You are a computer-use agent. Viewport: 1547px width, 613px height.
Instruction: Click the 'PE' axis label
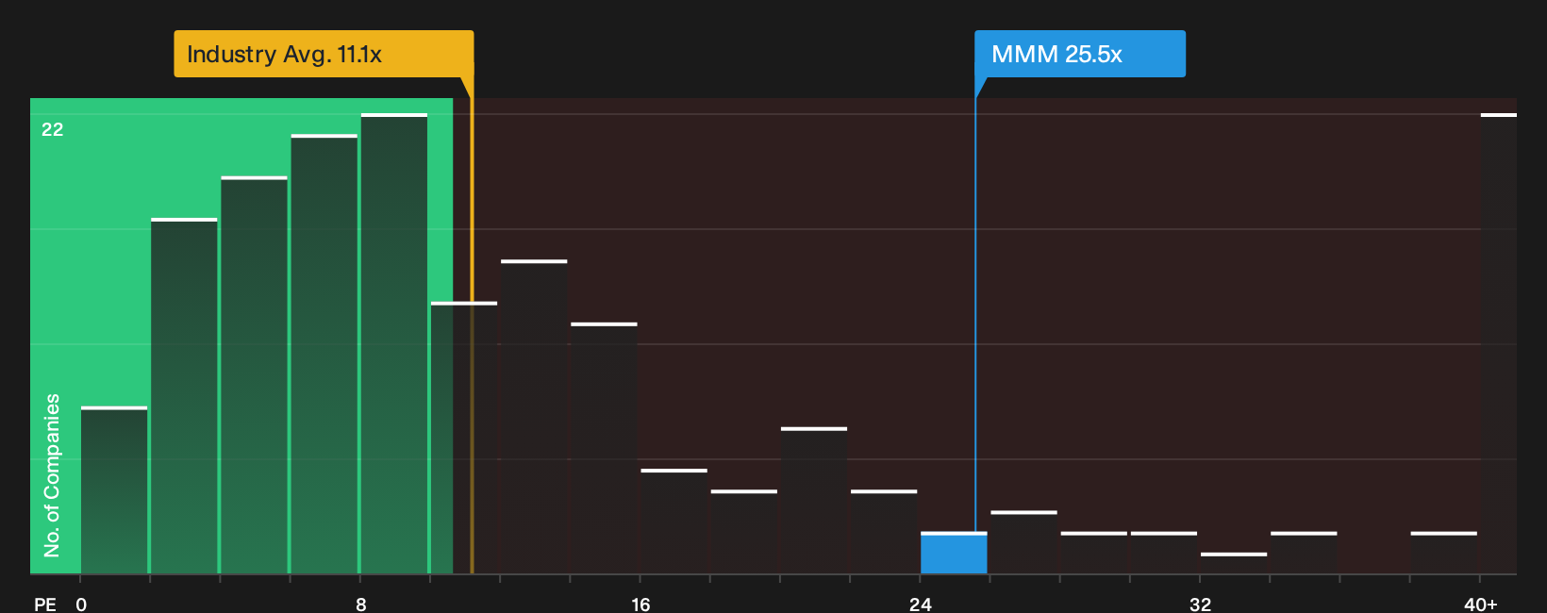click(x=44, y=605)
